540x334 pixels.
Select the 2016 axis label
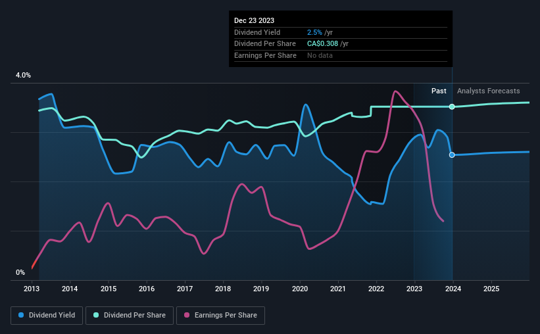coord(147,289)
